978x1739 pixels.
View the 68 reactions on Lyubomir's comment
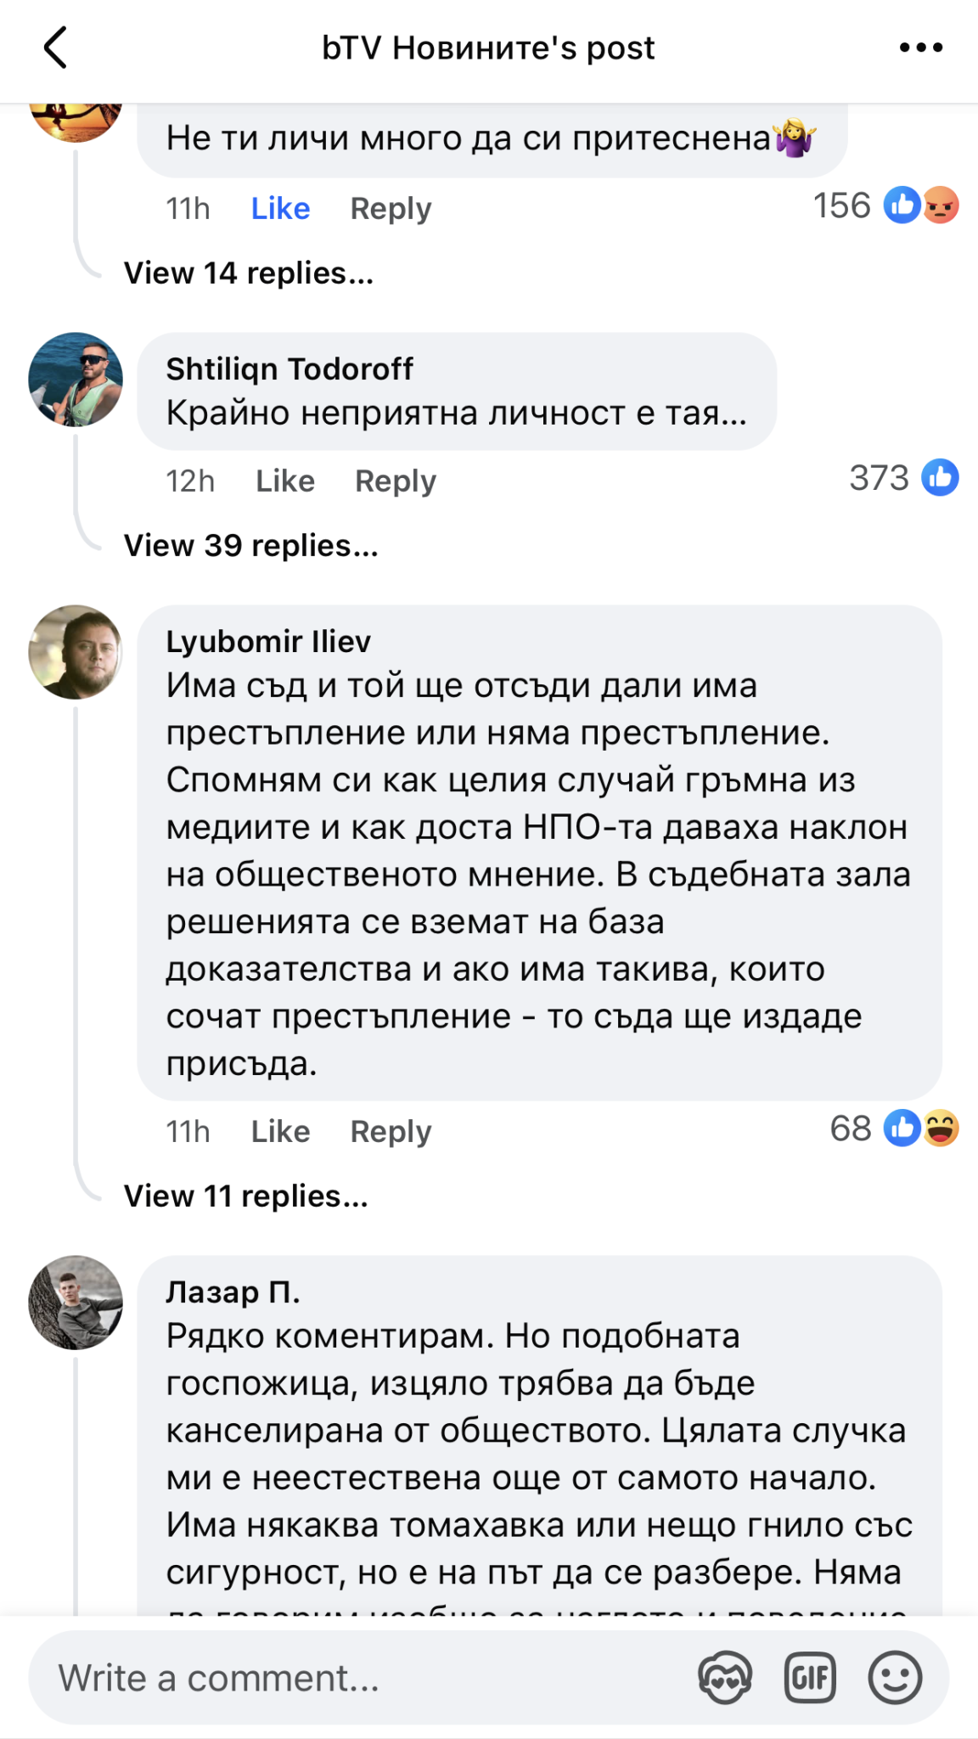(x=894, y=1128)
